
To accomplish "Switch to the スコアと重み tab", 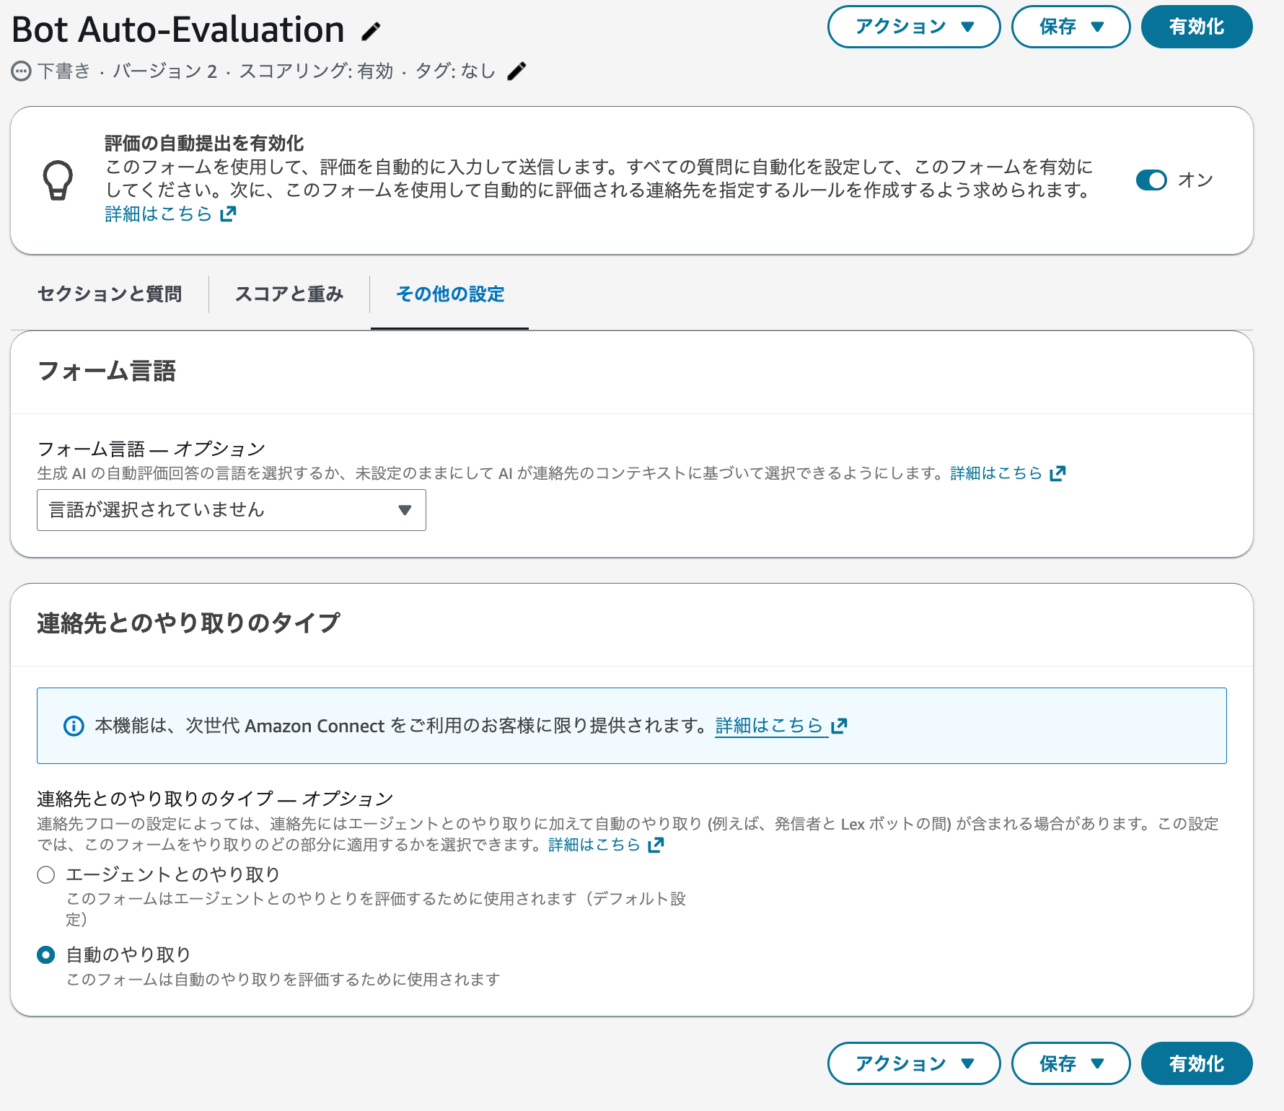I will pos(289,294).
